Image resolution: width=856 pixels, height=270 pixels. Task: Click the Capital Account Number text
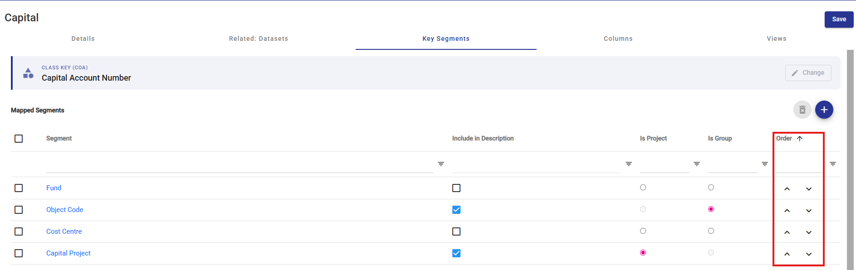(86, 78)
